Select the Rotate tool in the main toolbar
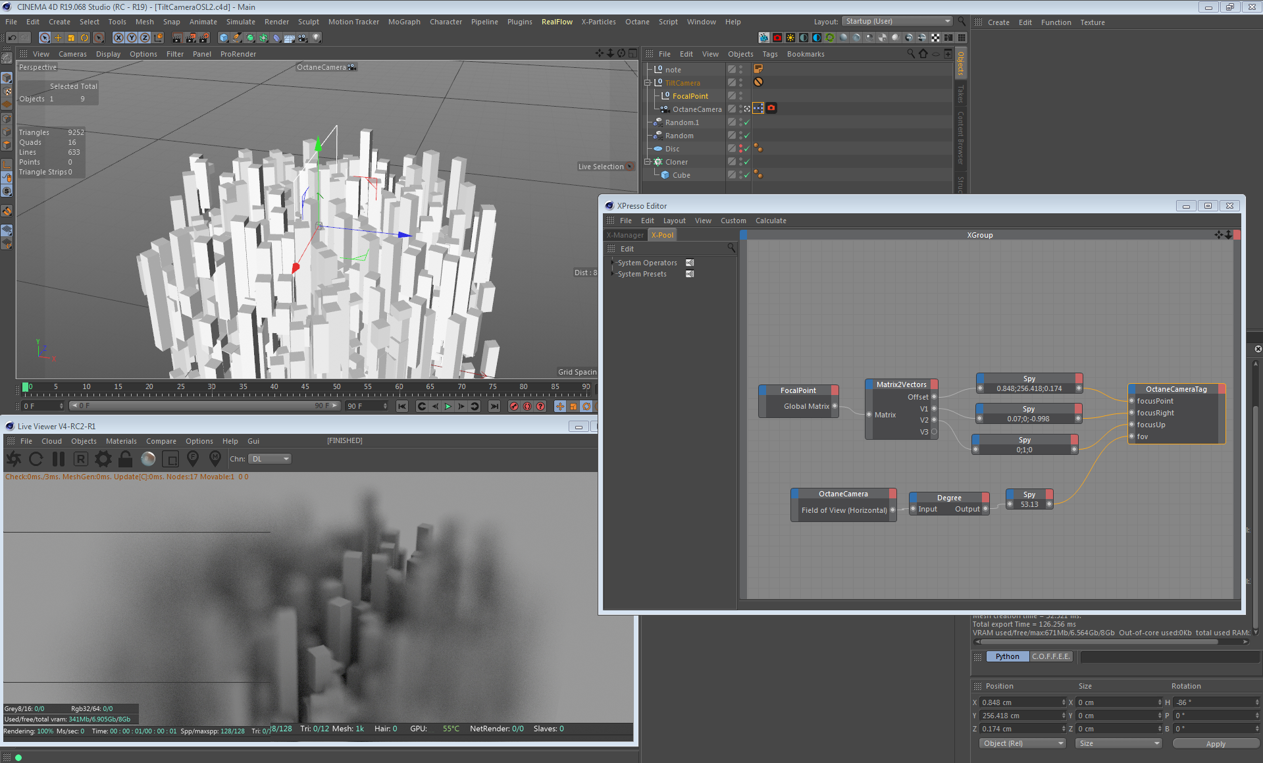Image resolution: width=1263 pixels, height=763 pixels. (x=84, y=38)
